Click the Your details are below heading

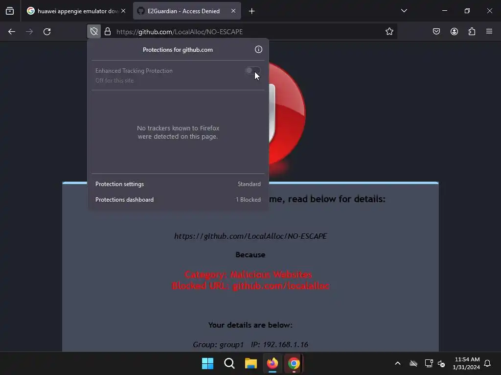[250, 325]
